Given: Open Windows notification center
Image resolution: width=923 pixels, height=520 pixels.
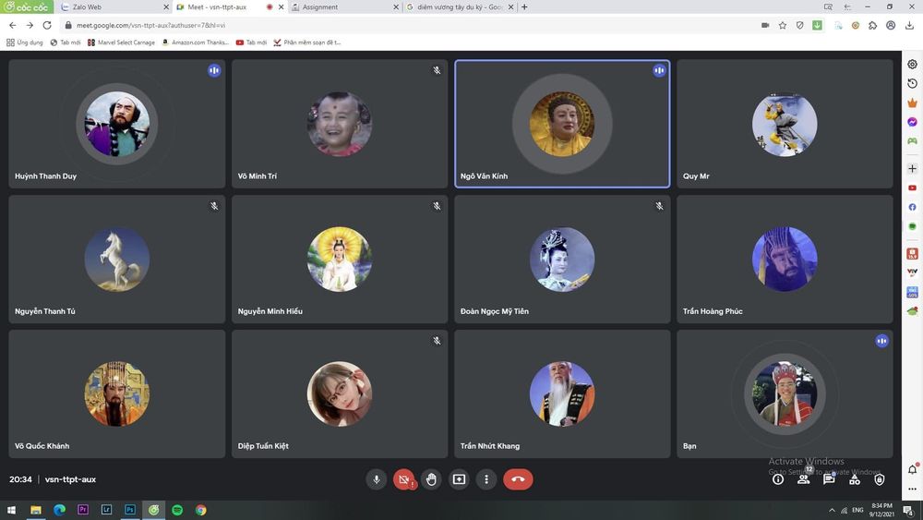Looking at the screenshot, I should pos(909,510).
